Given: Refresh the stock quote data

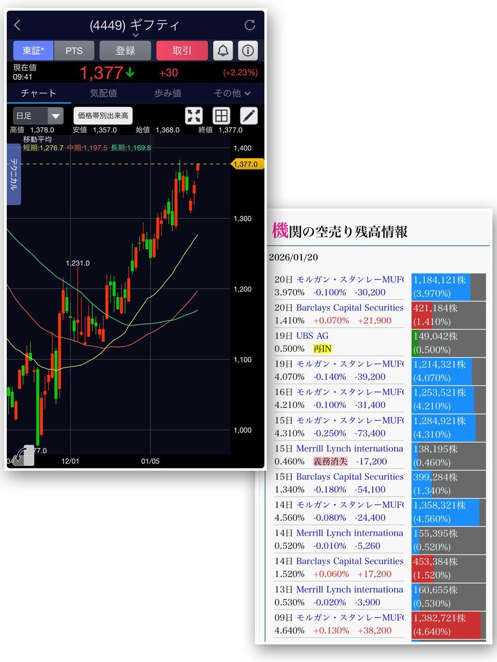Looking at the screenshot, I should pyautogui.click(x=250, y=25).
